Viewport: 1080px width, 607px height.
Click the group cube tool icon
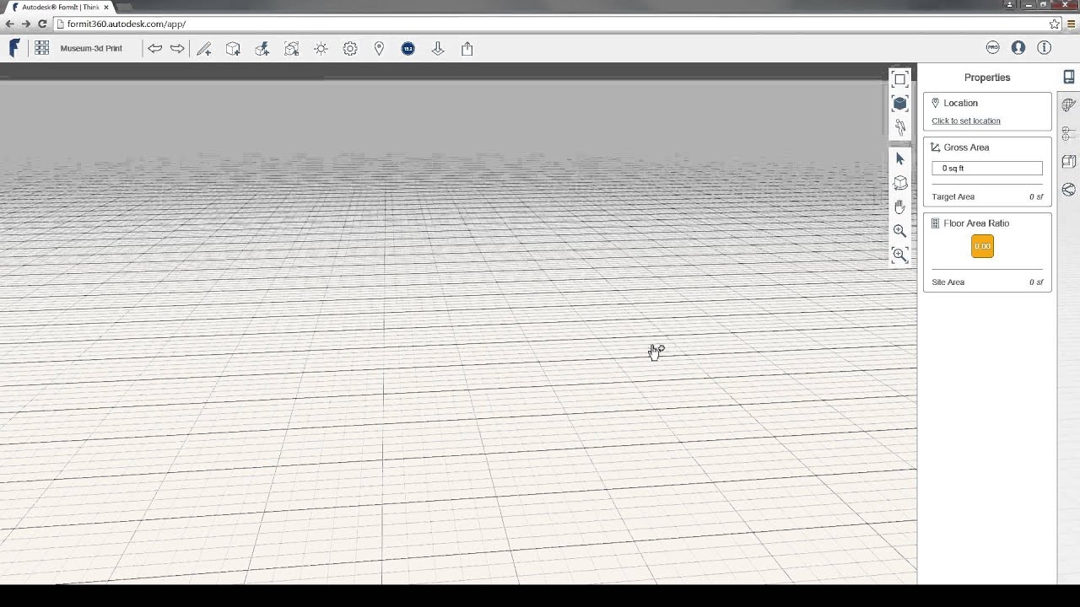pyautogui.click(x=292, y=49)
